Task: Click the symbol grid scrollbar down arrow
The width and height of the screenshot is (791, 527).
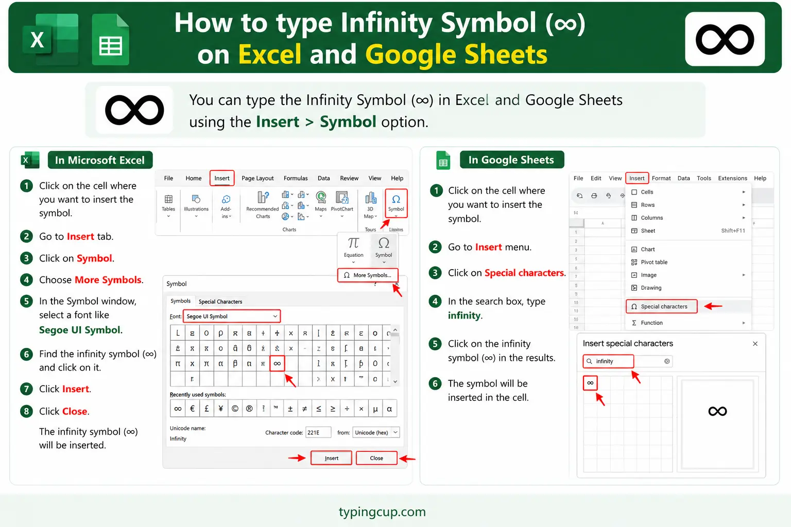Action: pyautogui.click(x=395, y=381)
